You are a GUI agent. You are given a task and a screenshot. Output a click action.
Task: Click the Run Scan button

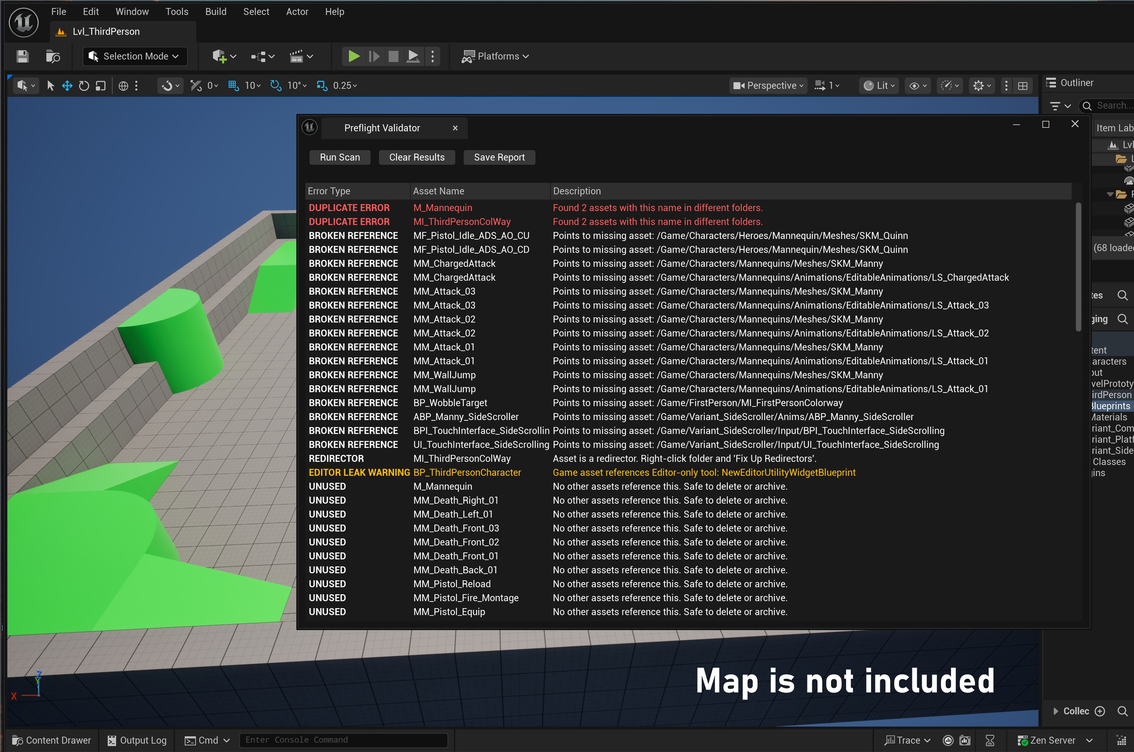340,157
